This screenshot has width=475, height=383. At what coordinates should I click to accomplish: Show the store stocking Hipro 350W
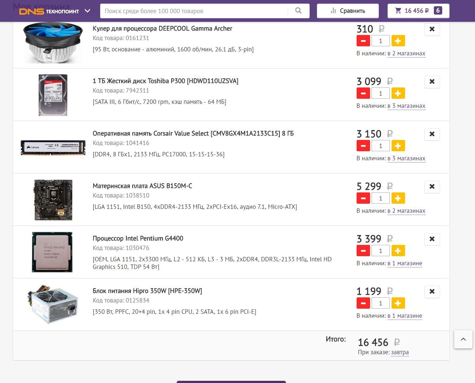(405, 316)
